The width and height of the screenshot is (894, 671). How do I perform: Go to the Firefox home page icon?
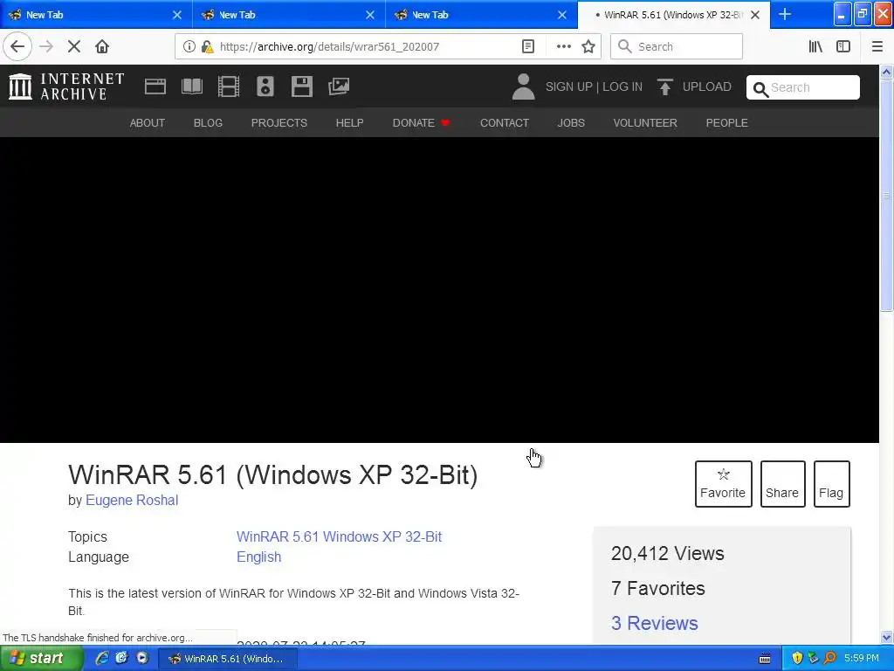[102, 47]
